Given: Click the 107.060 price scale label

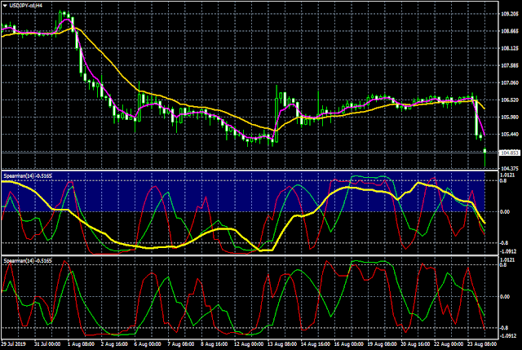Looking at the screenshot, I should [x=510, y=82].
